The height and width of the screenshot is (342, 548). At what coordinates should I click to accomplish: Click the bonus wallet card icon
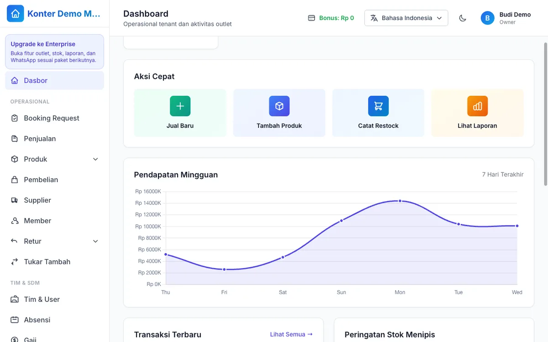(x=311, y=18)
